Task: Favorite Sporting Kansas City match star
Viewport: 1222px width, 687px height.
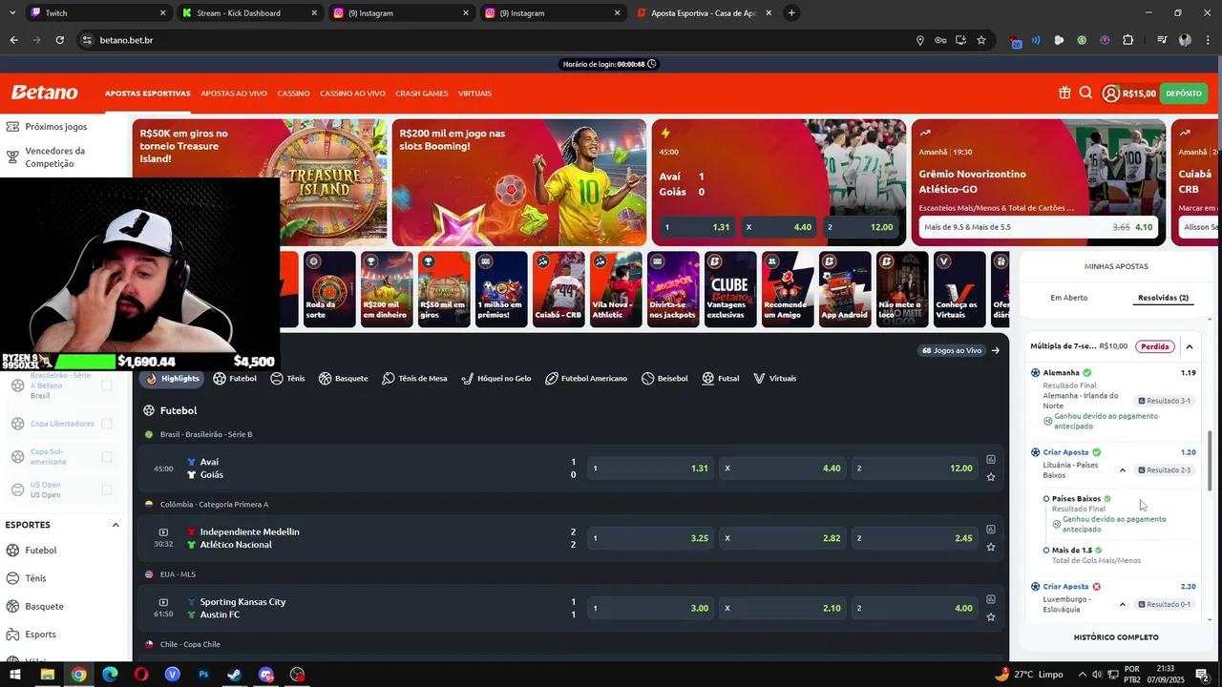Action: 991,617
